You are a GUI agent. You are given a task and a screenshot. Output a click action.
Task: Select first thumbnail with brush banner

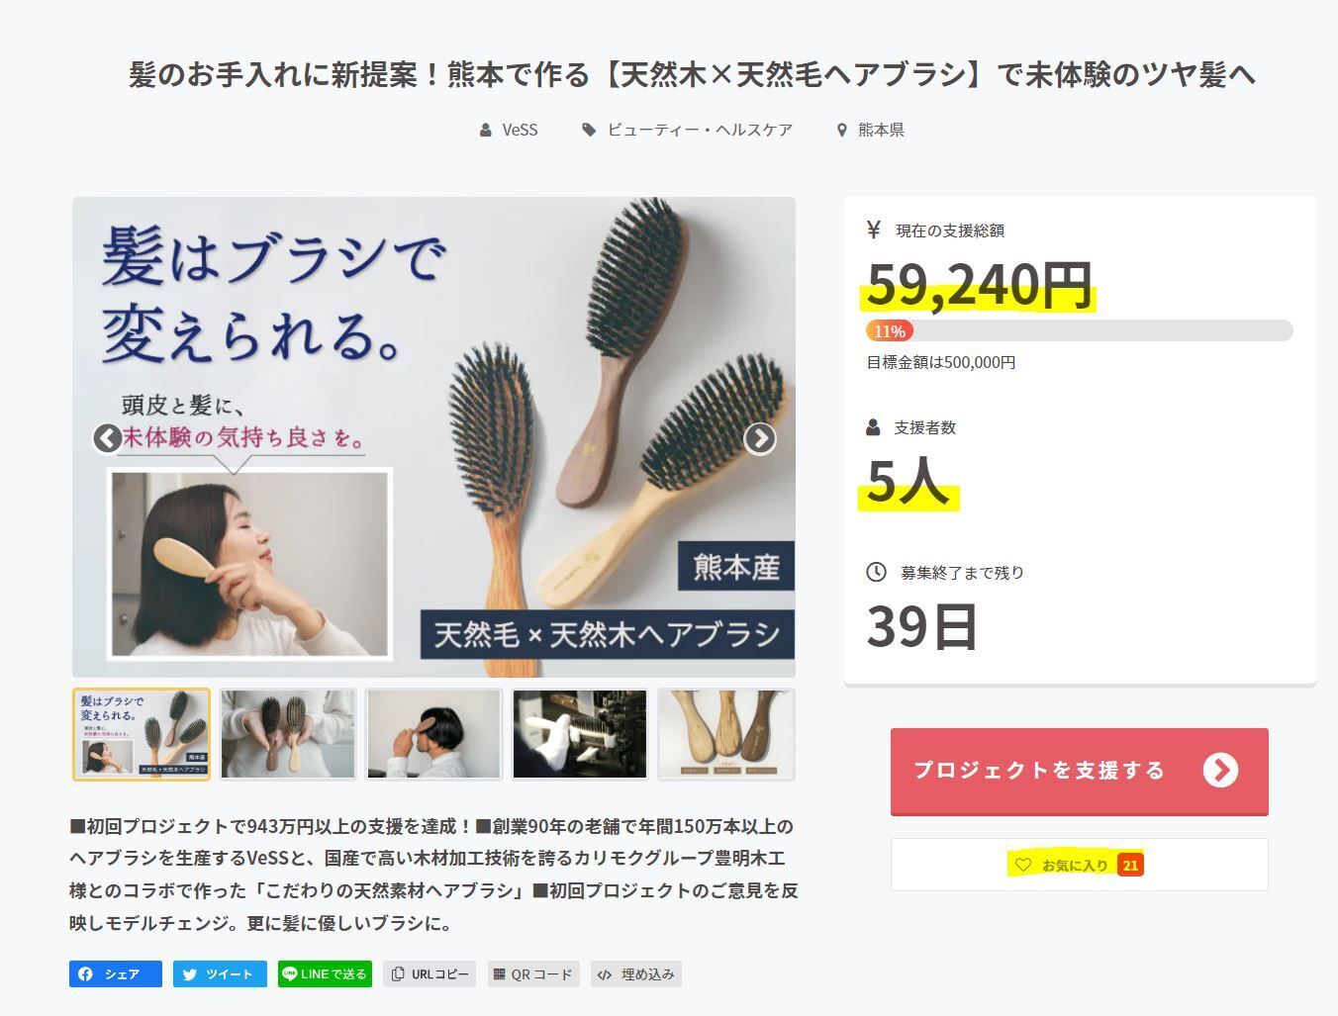142,734
